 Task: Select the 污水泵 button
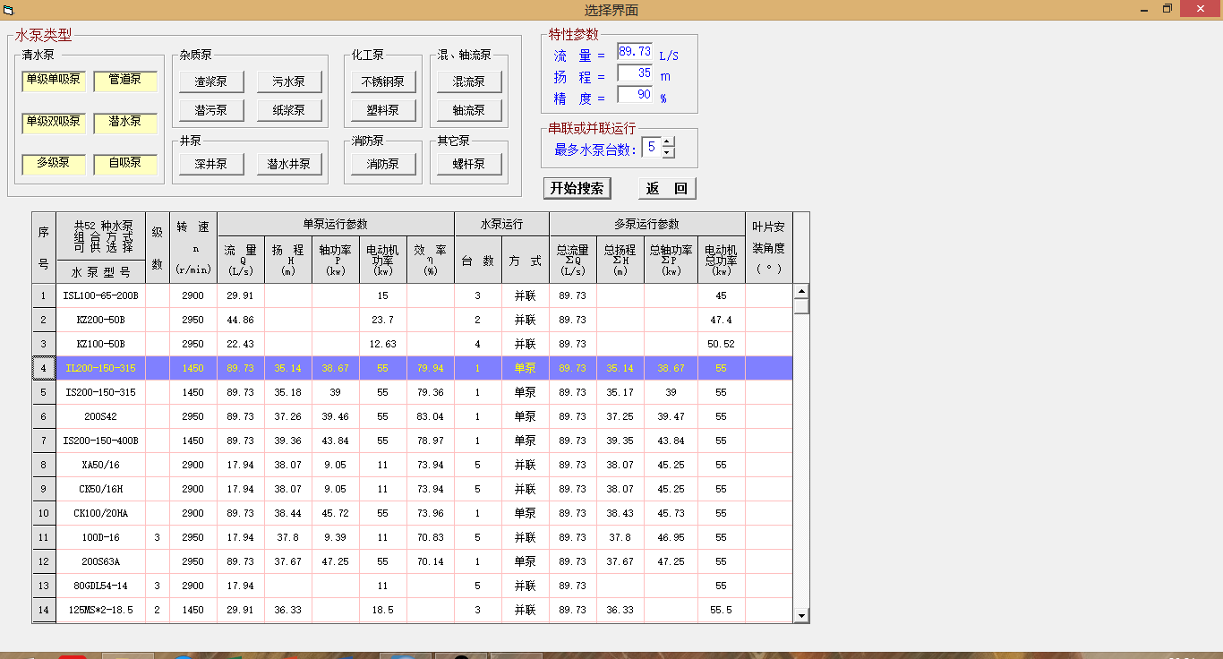[x=288, y=81]
